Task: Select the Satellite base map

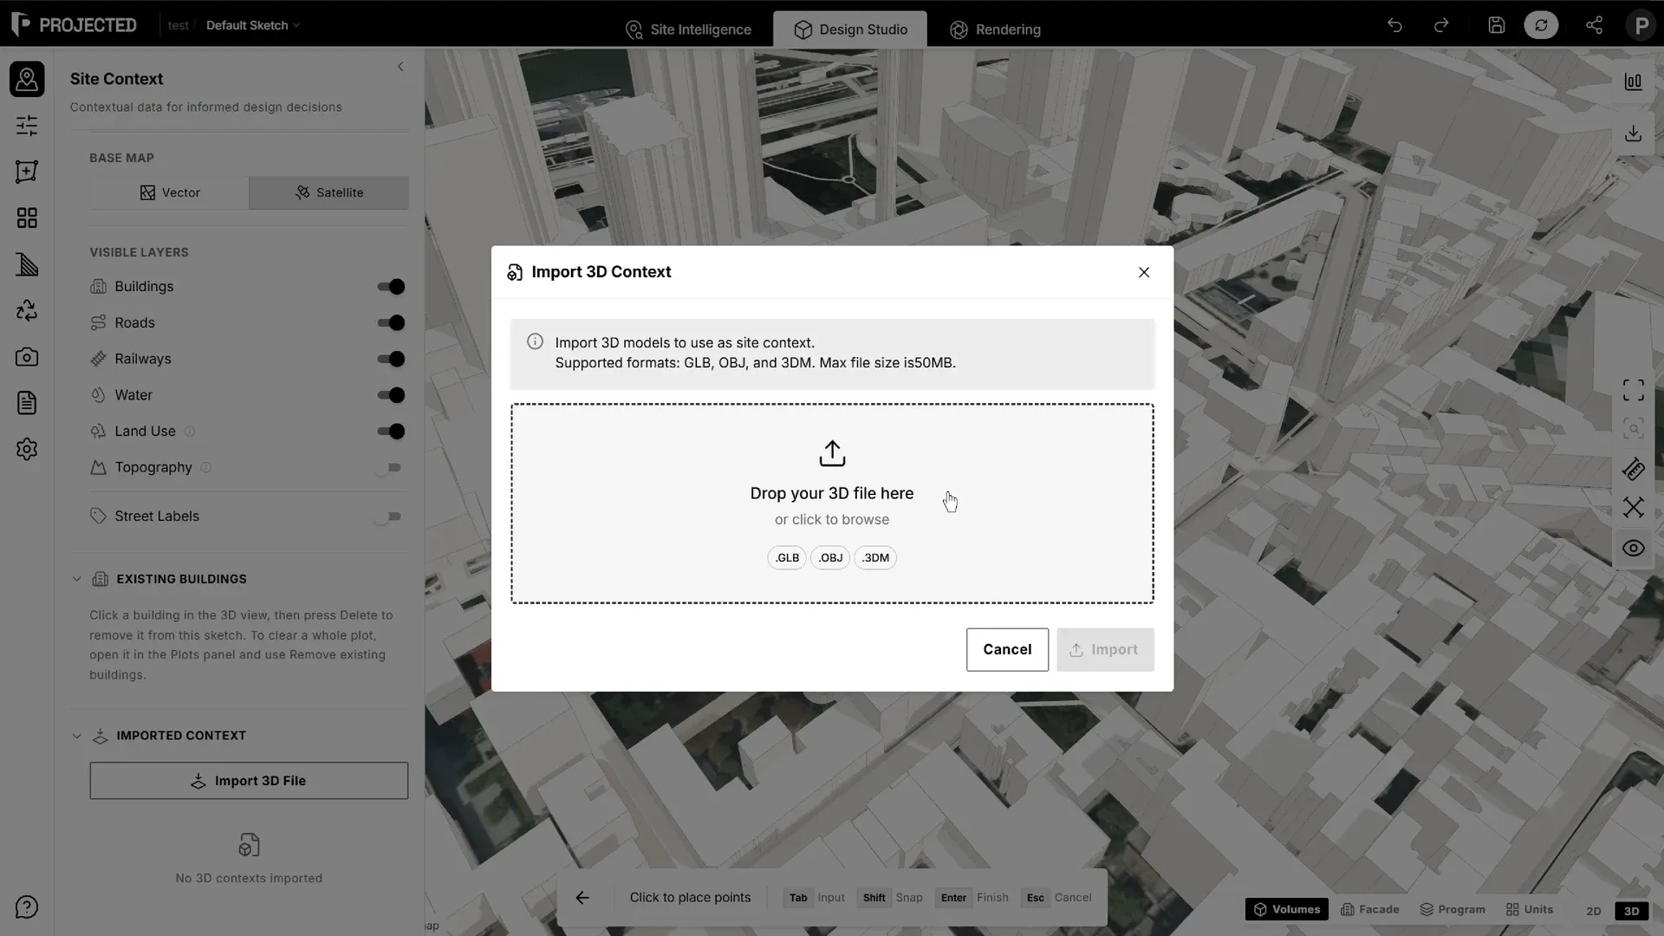Action: click(328, 192)
